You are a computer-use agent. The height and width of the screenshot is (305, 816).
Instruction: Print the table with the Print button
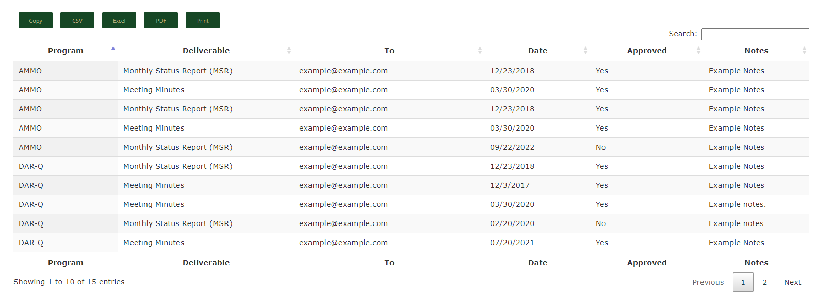pyautogui.click(x=202, y=20)
